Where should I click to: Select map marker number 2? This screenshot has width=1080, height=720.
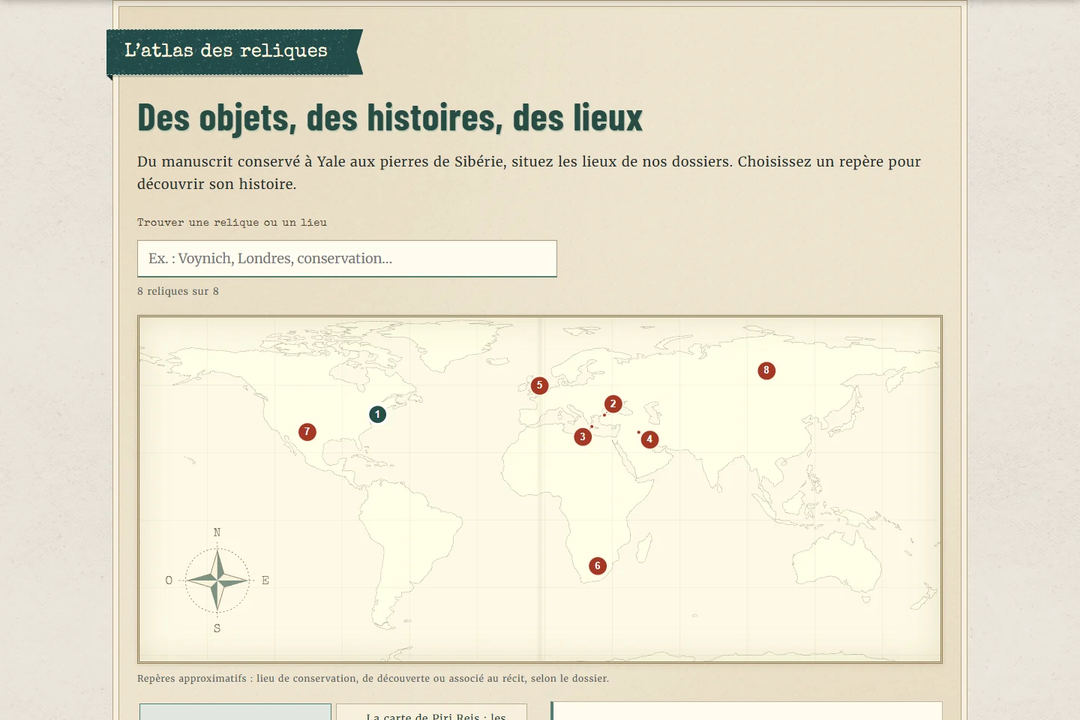coord(613,403)
